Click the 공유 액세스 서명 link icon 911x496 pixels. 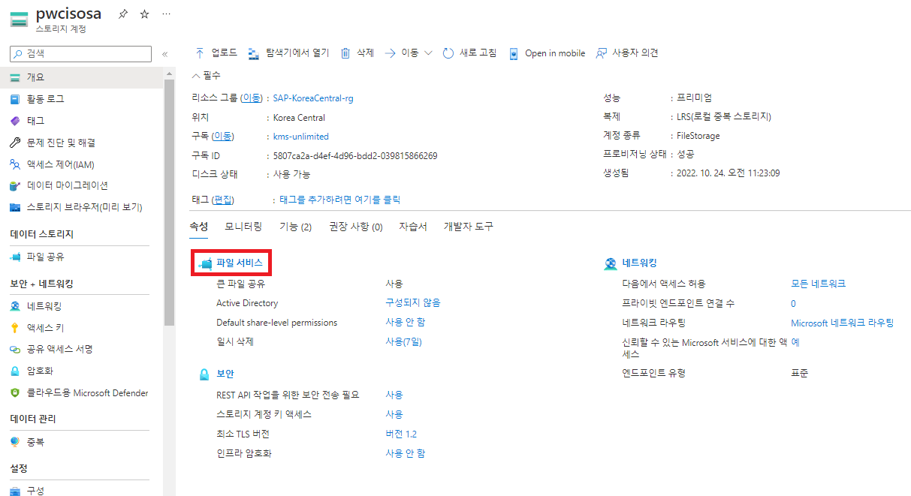point(15,350)
